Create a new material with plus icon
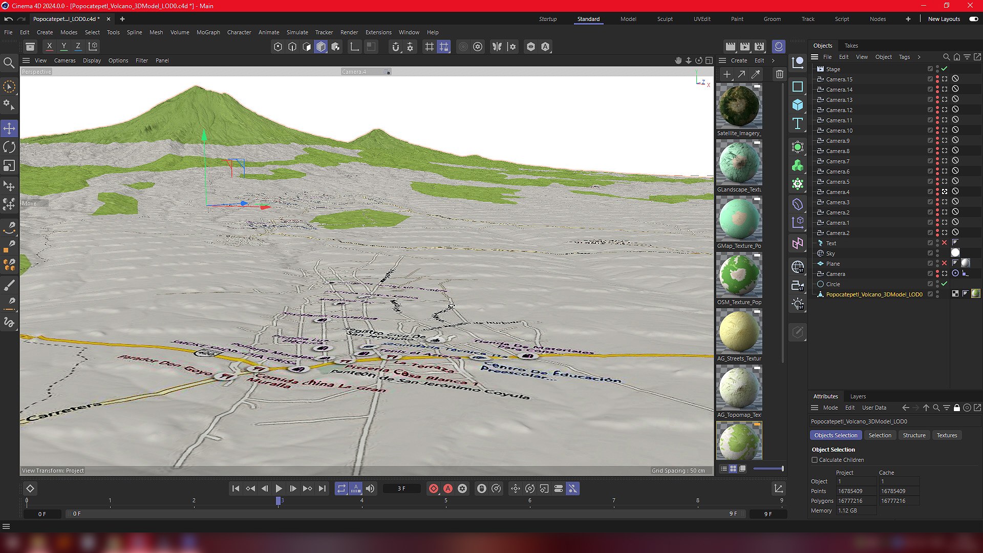The image size is (983, 553). coord(726,74)
